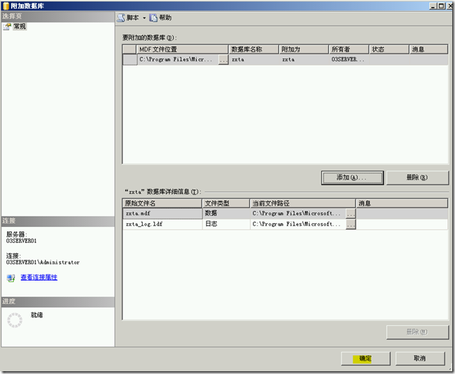This screenshot has width=455, height=374.
Task: Click 状态 column header
Action: [389, 49]
